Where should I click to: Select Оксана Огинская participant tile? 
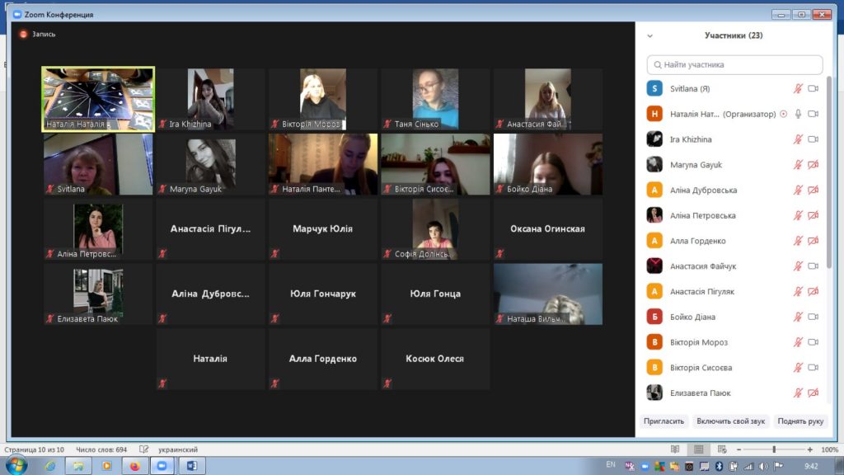click(x=548, y=229)
